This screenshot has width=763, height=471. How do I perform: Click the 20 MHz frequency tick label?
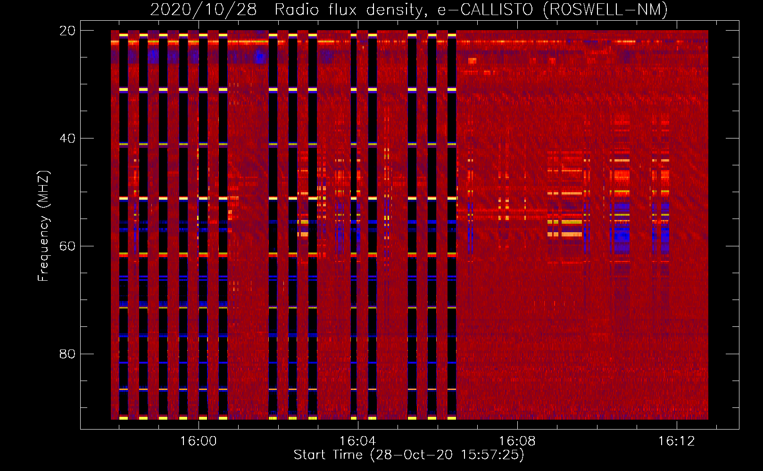pyautogui.click(x=67, y=31)
